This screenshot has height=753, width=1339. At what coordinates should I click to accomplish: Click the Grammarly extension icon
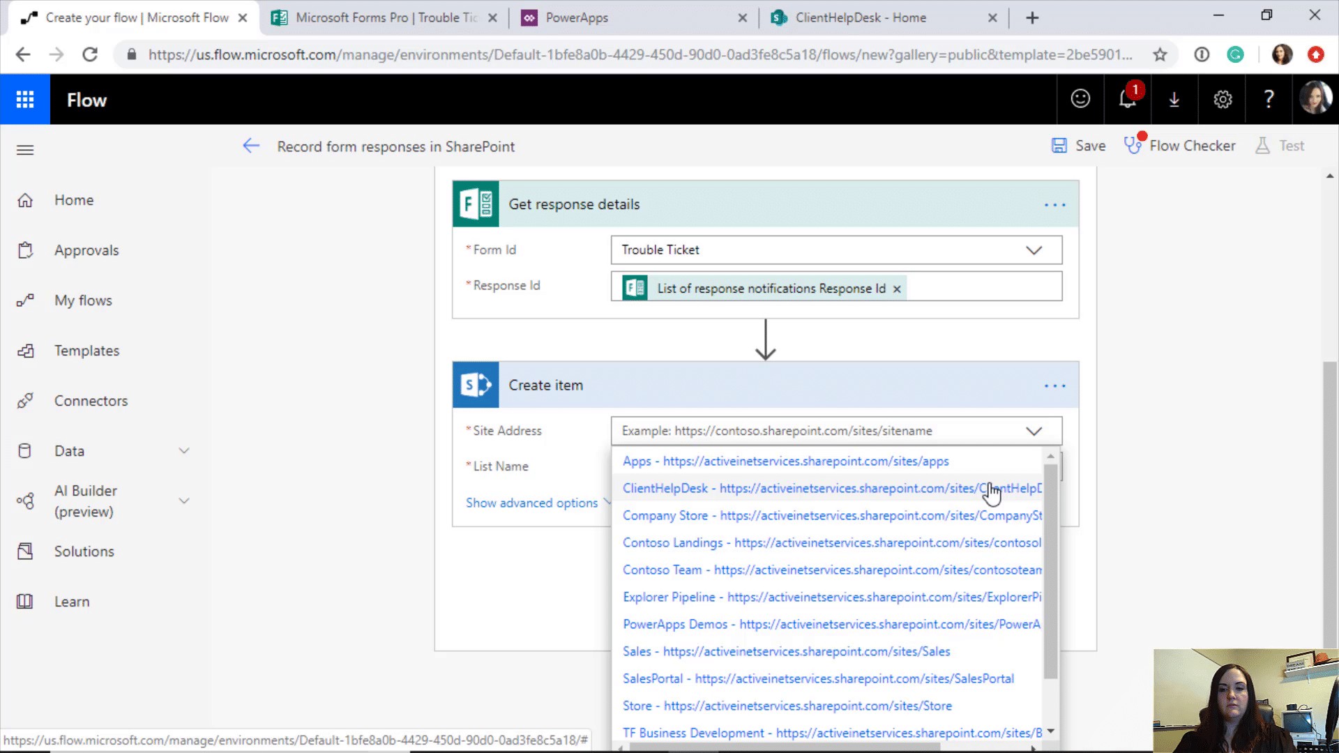click(x=1235, y=54)
